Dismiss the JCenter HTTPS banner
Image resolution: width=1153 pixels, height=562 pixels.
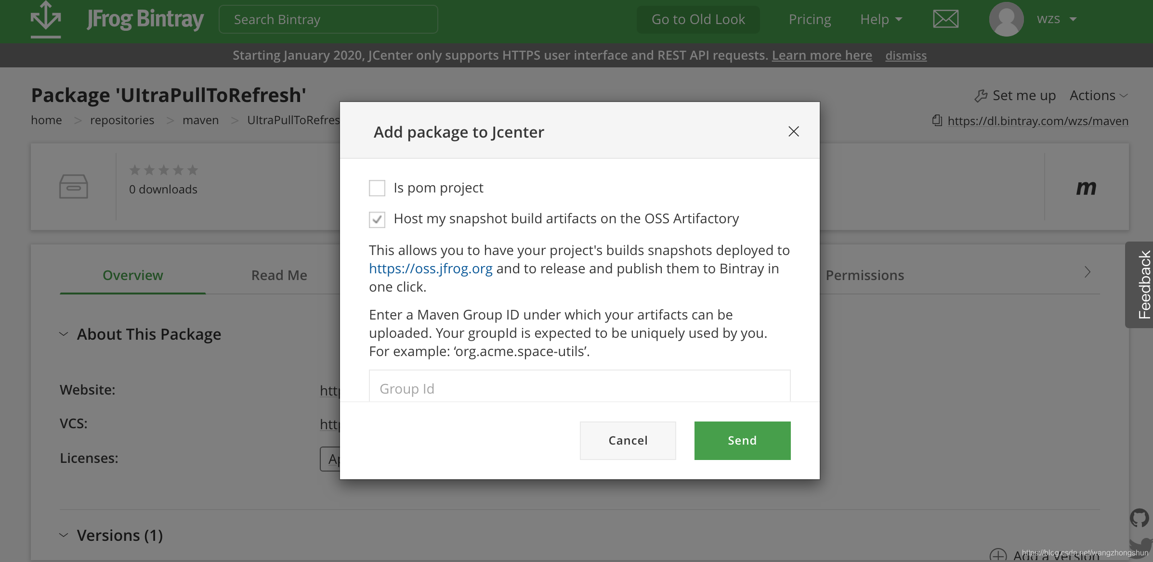click(905, 55)
